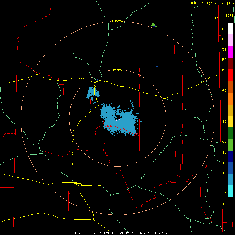Click the 22 value on the legend
Viewport: 235px width, 235px height.
click(224, 142)
